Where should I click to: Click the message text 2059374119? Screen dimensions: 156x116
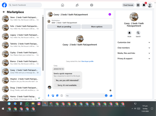point(58,69)
